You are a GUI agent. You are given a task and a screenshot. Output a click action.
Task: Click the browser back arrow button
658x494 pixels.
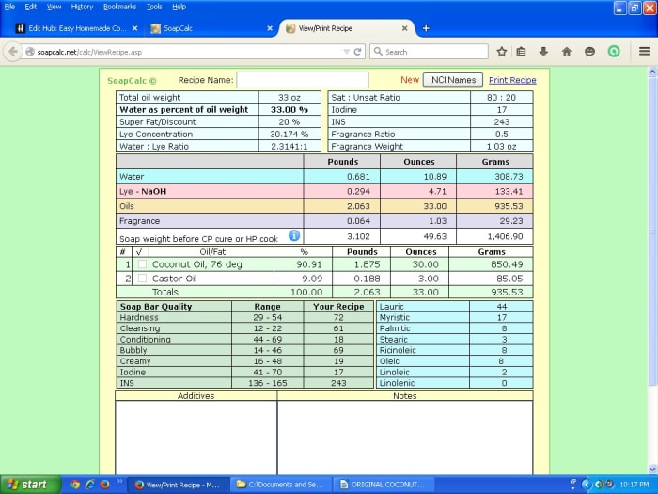pyautogui.click(x=12, y=52)
